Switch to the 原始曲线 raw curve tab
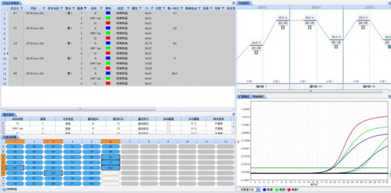391x193 pixels. (259, 97)
